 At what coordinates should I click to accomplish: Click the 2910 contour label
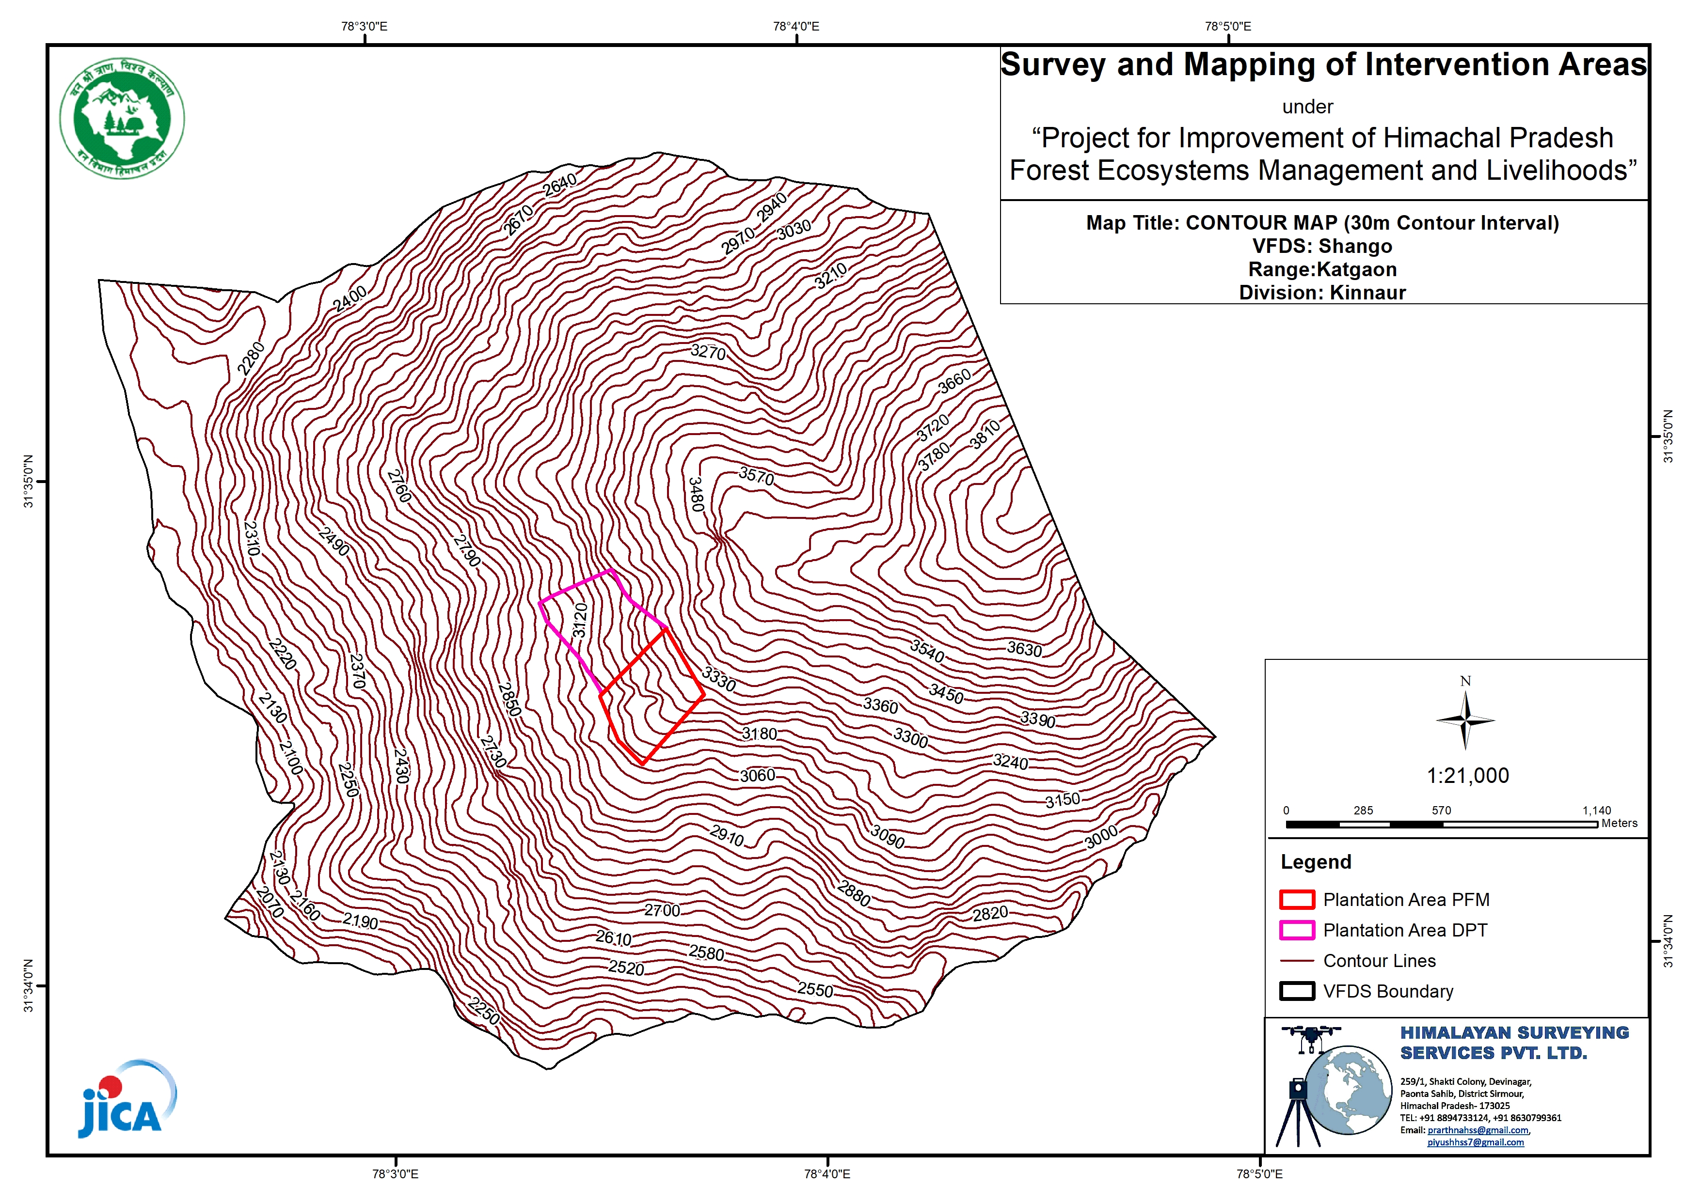[727, 836]
